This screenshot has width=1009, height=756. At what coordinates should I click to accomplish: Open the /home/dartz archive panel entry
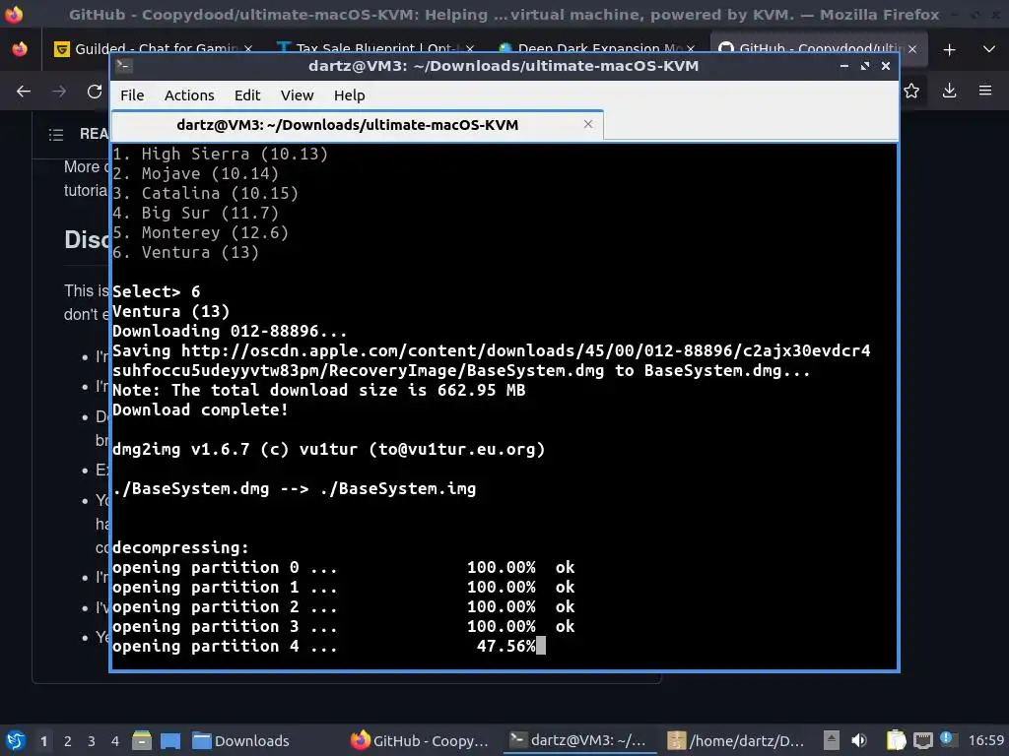coord(735,740)
